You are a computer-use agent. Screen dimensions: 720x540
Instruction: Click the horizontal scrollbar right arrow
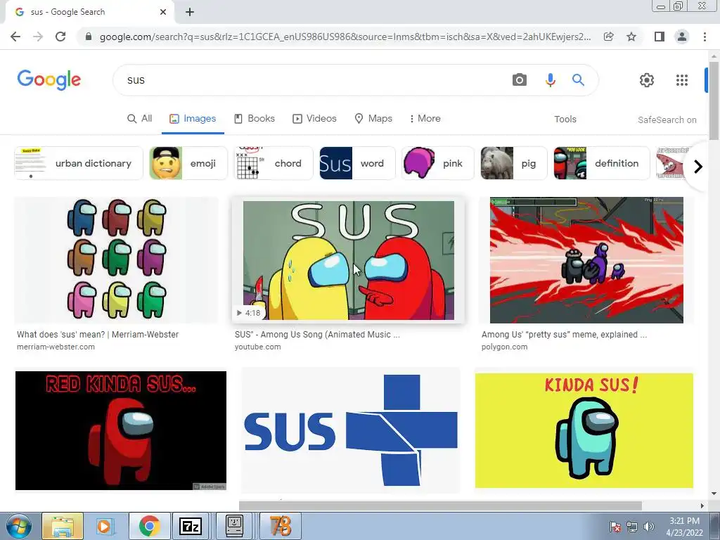[702, 506]
